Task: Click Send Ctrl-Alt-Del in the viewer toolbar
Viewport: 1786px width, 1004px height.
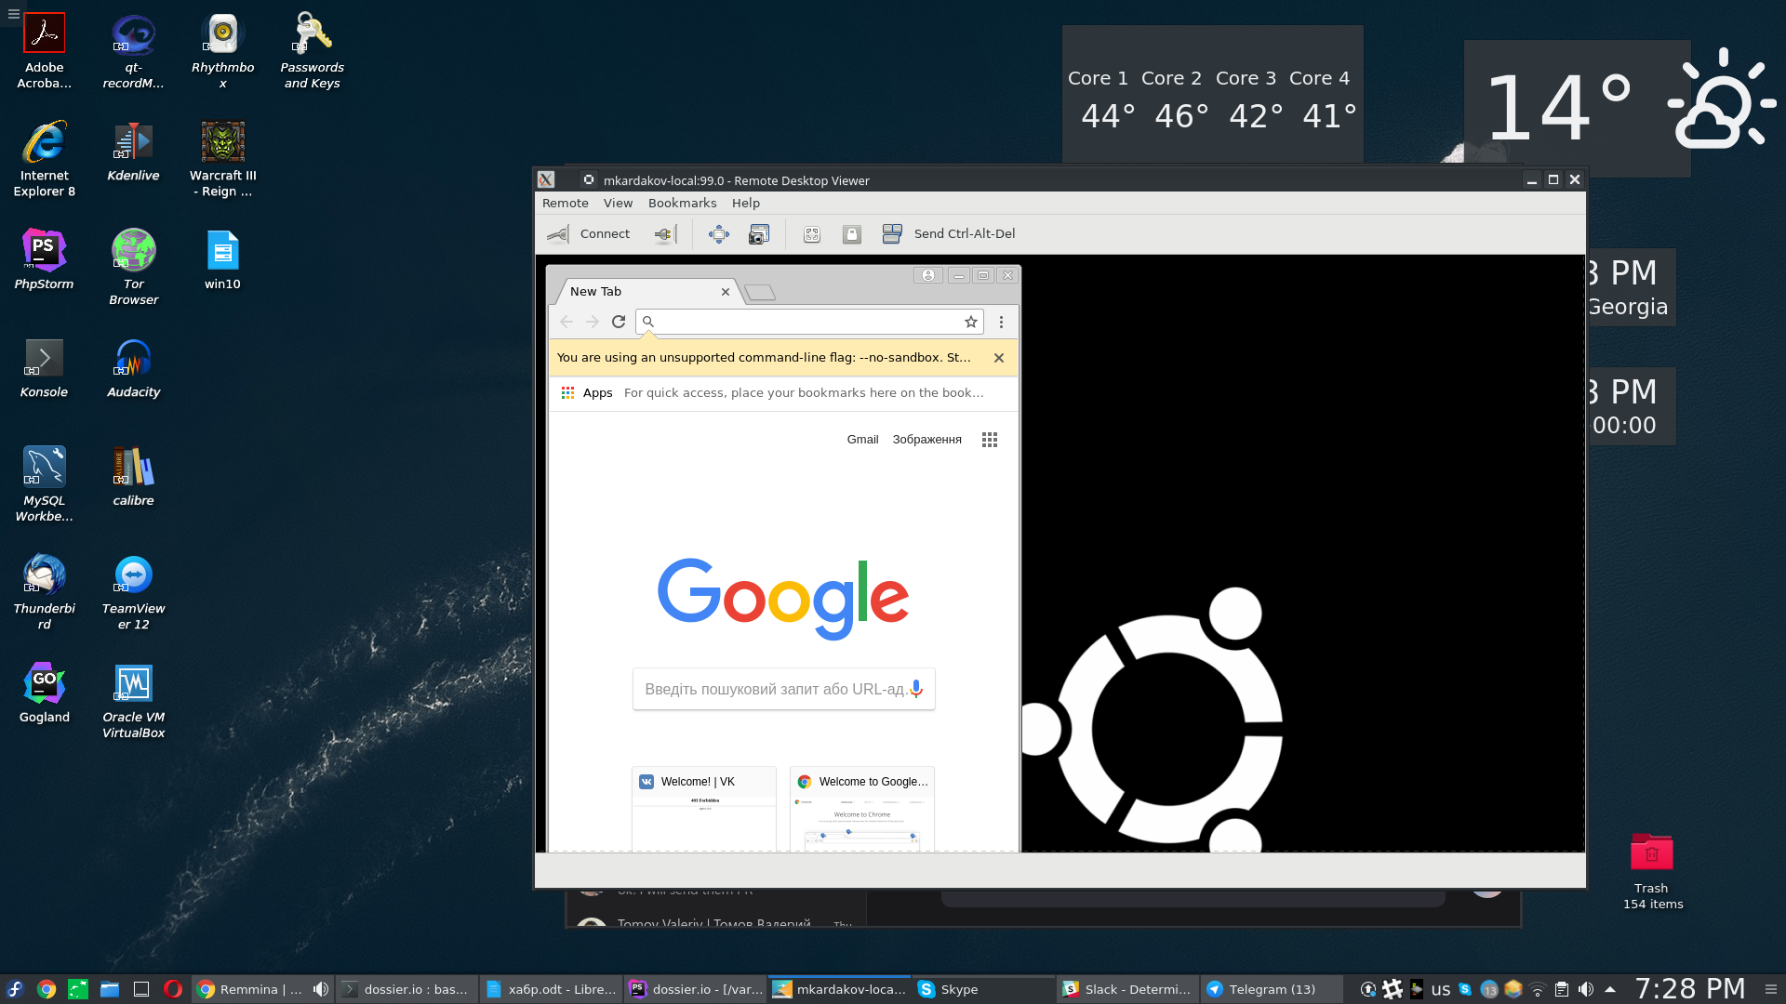Action: 949,234
